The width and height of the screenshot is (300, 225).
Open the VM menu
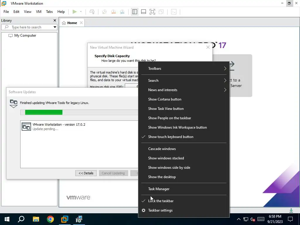pyautogui.click(x=39, y=12)
